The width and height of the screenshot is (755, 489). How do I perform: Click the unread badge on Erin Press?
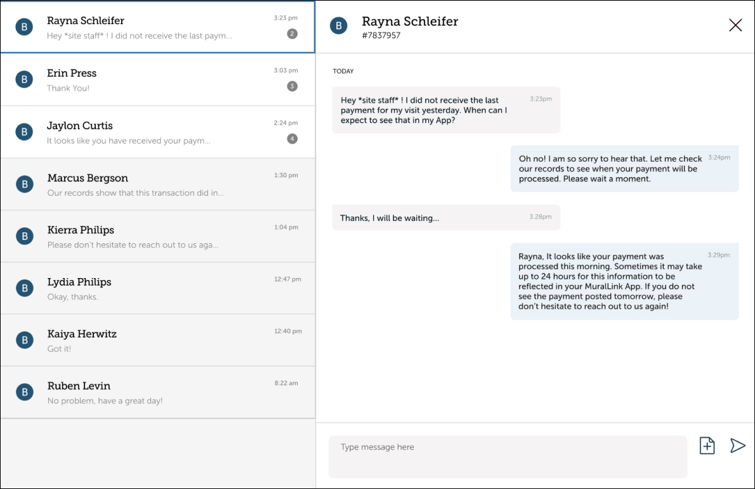292,86
